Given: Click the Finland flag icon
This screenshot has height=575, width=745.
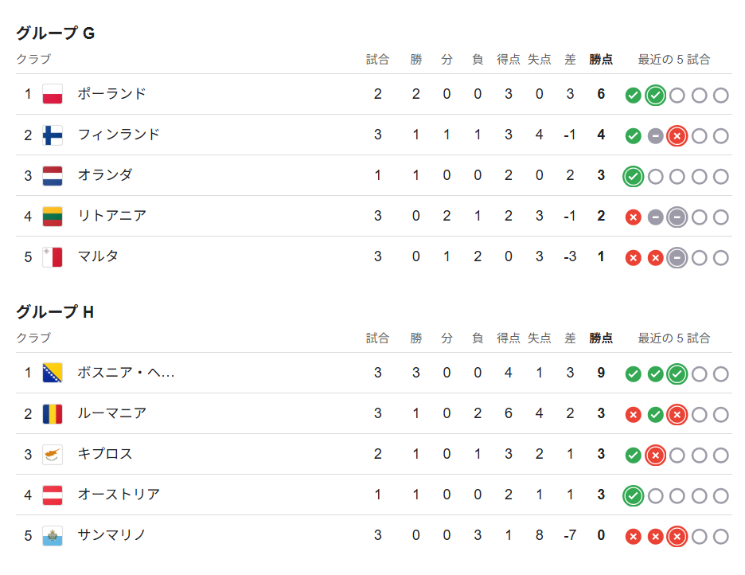Looking at the screenshot, I should point(53,135).
